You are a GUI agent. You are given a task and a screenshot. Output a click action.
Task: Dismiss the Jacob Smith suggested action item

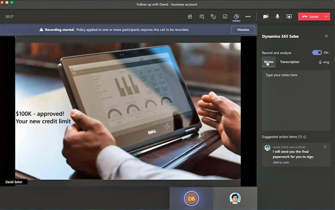click(x=325, y=147)
